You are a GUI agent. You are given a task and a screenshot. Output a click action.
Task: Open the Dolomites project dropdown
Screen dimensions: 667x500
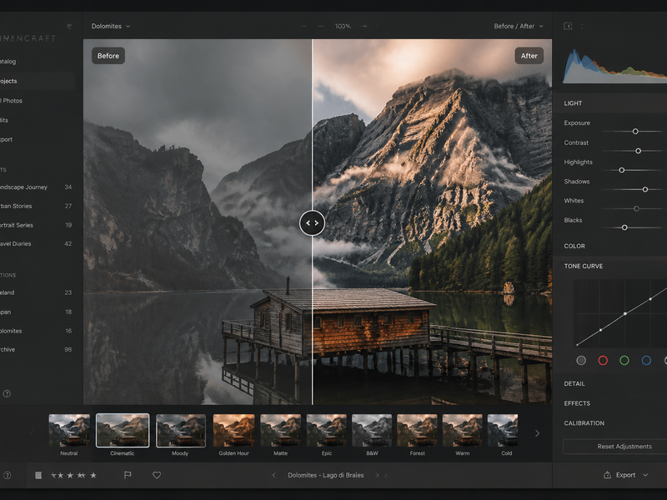click(x=111, y=26)
